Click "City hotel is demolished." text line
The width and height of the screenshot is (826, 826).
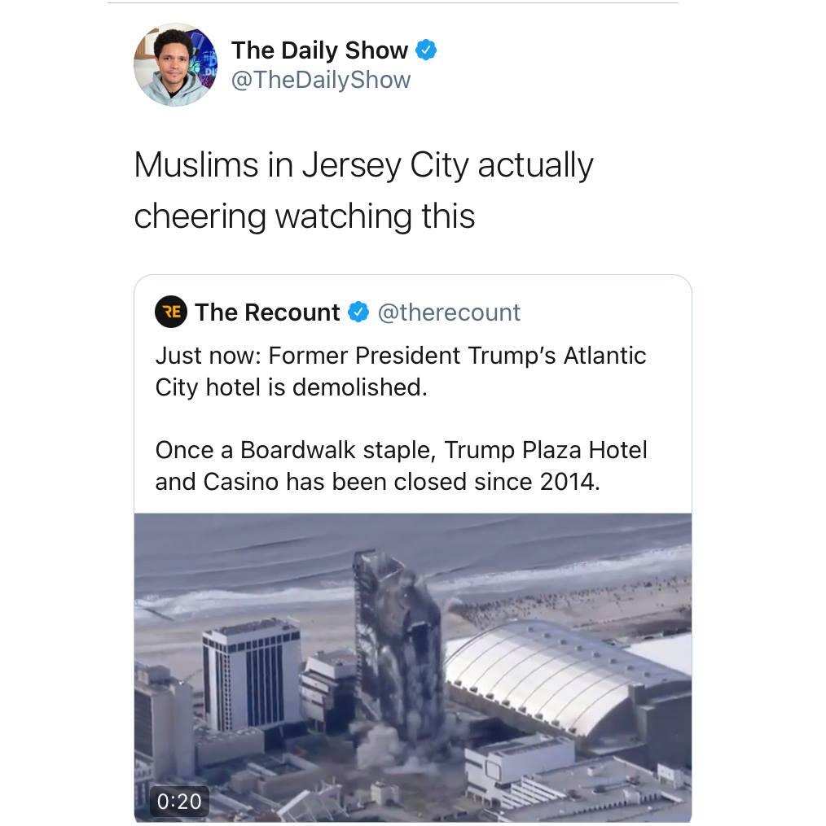click(x=291, y=387)
